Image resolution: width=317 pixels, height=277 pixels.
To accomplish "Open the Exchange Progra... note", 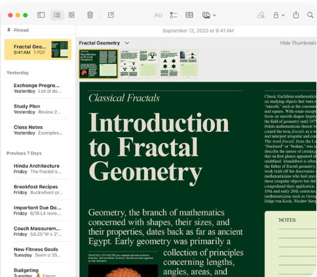I will [38, 88].
